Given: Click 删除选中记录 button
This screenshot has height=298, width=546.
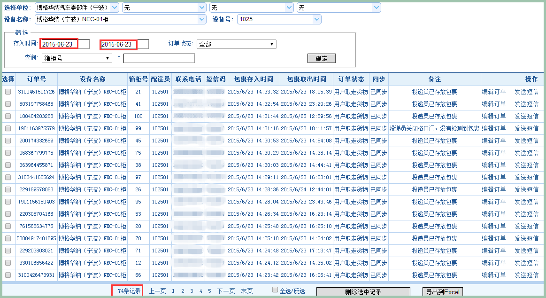Looking at the screenshot, I should click(x=363, y=292).
